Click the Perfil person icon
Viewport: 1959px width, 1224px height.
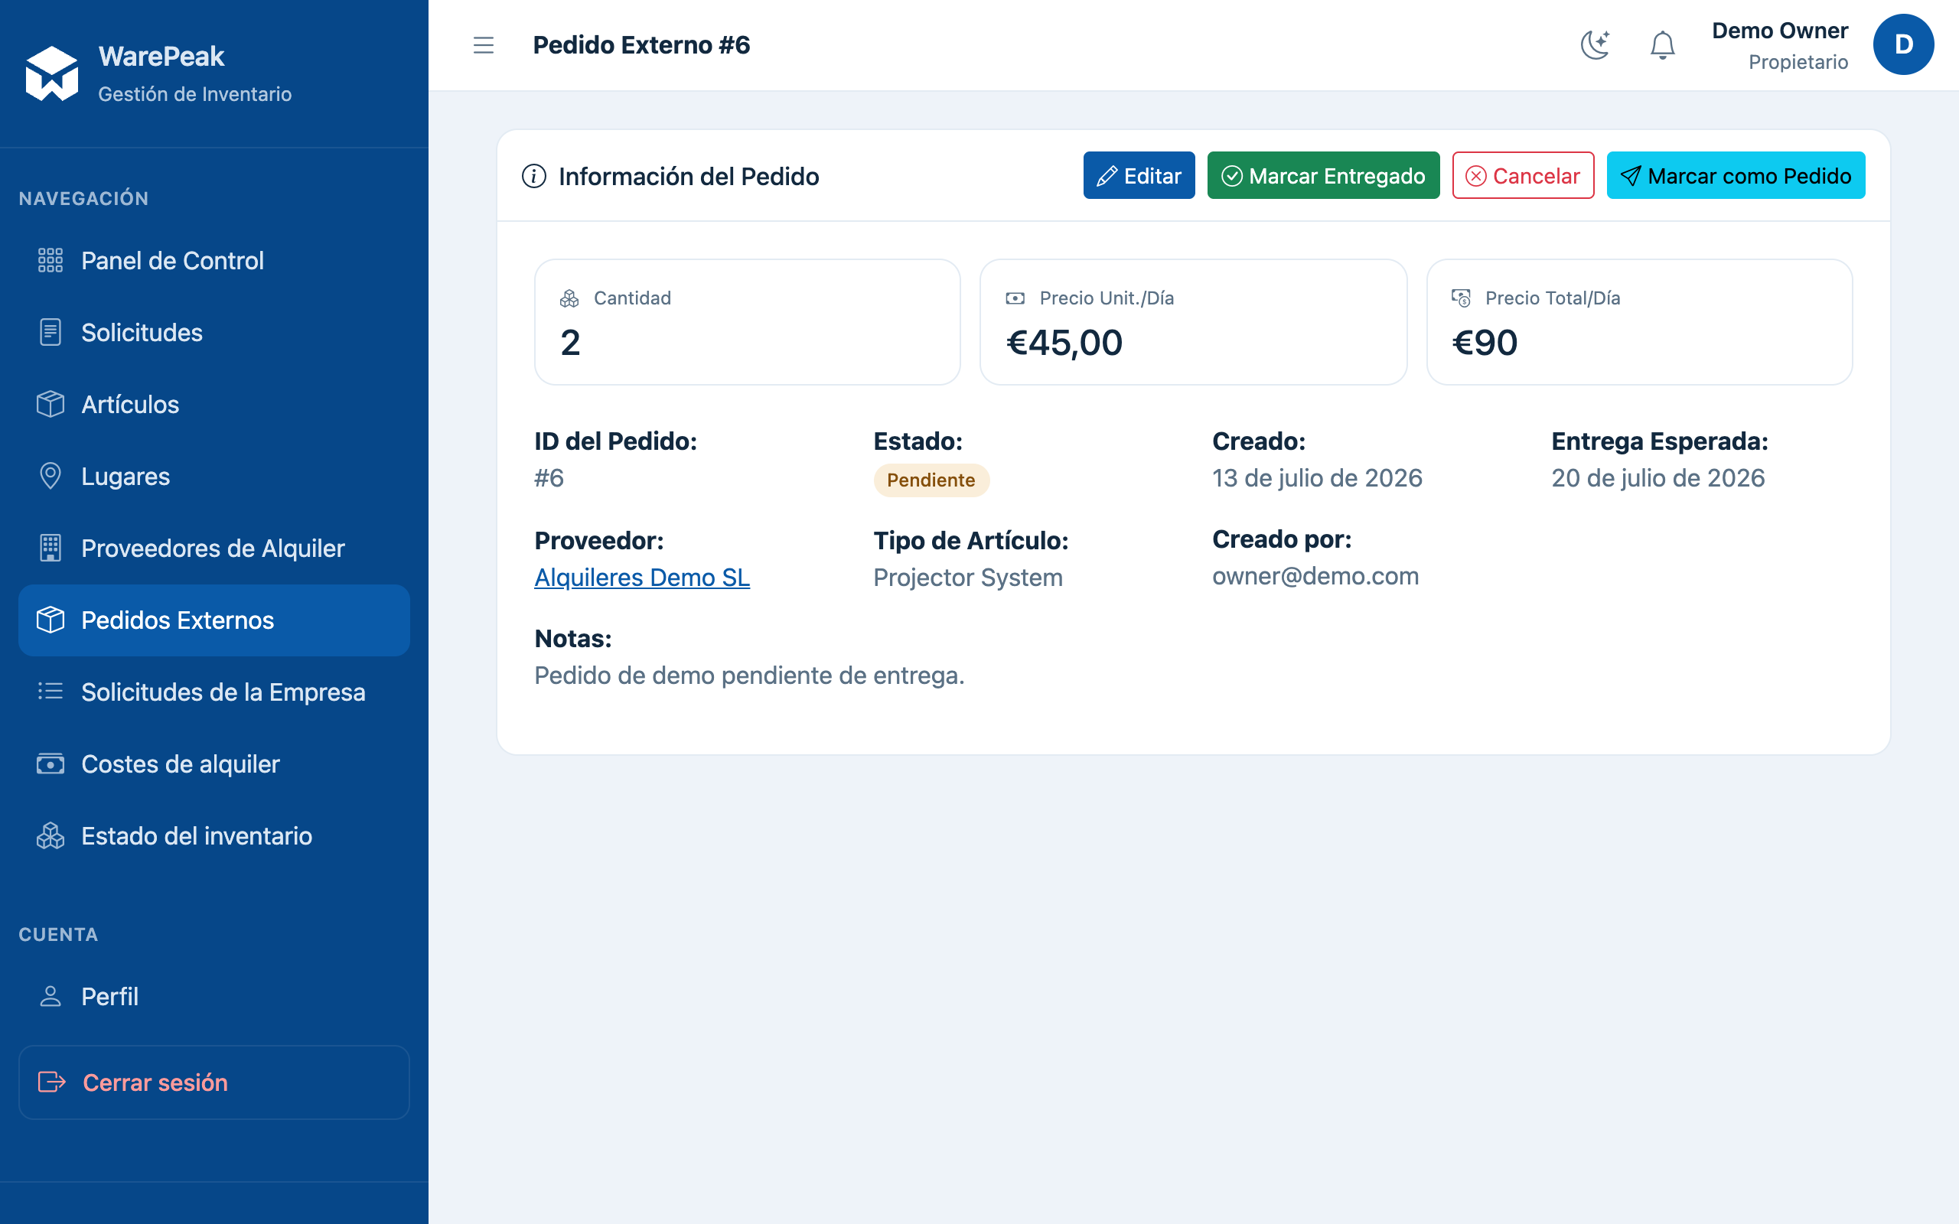(51, 997)
